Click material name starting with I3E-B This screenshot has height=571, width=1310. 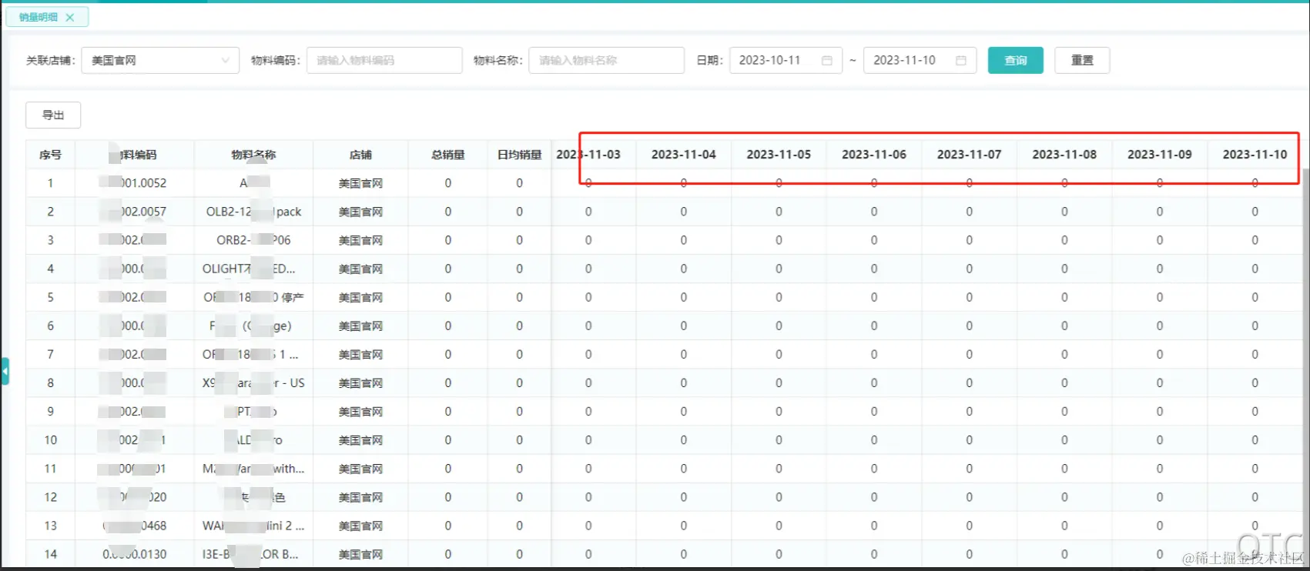coord(250,554)
